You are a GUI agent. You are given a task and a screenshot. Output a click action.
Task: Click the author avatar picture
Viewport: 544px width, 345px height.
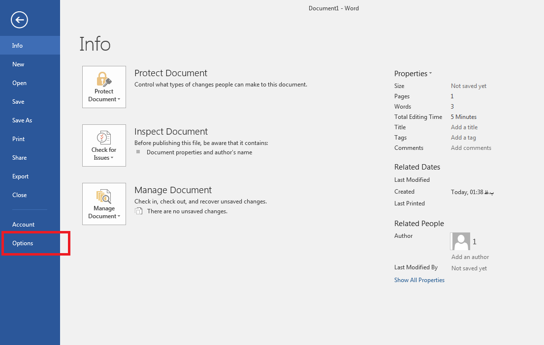pyautogui.click(x=461, y=241)
